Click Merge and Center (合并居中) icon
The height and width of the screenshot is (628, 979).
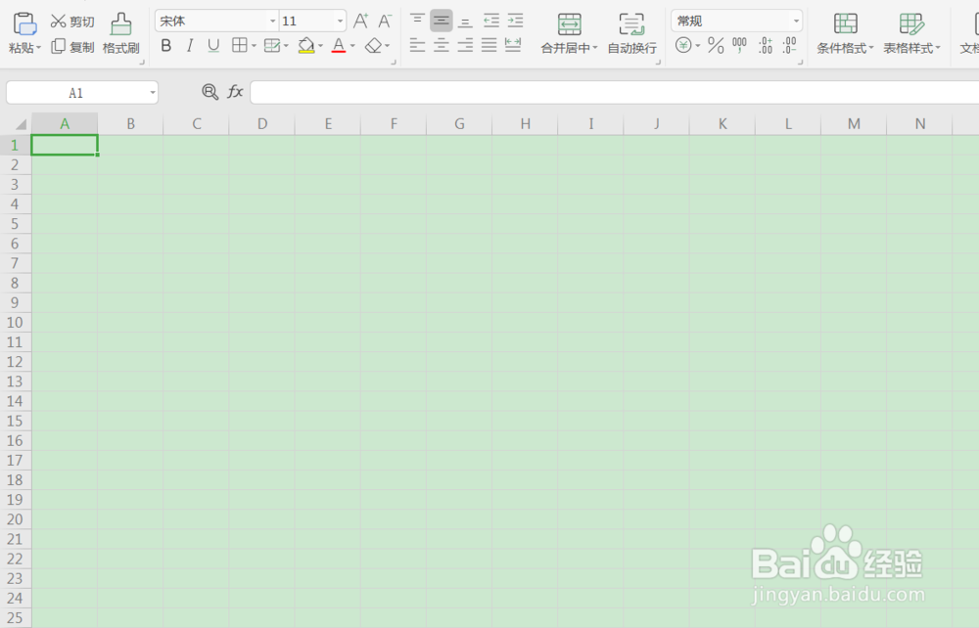click(569, 24)
